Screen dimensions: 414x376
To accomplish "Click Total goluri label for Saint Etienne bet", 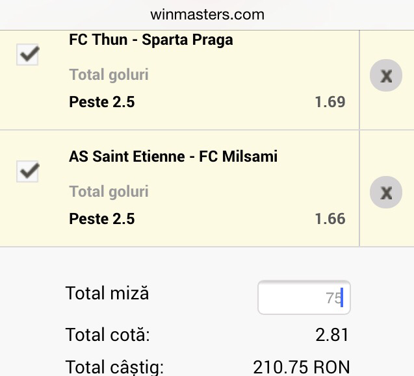I will [x=109, y=192].
